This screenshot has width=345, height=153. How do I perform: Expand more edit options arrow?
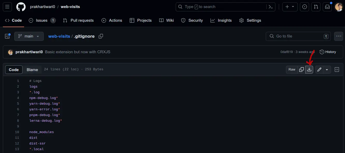(x=327, y=70)
